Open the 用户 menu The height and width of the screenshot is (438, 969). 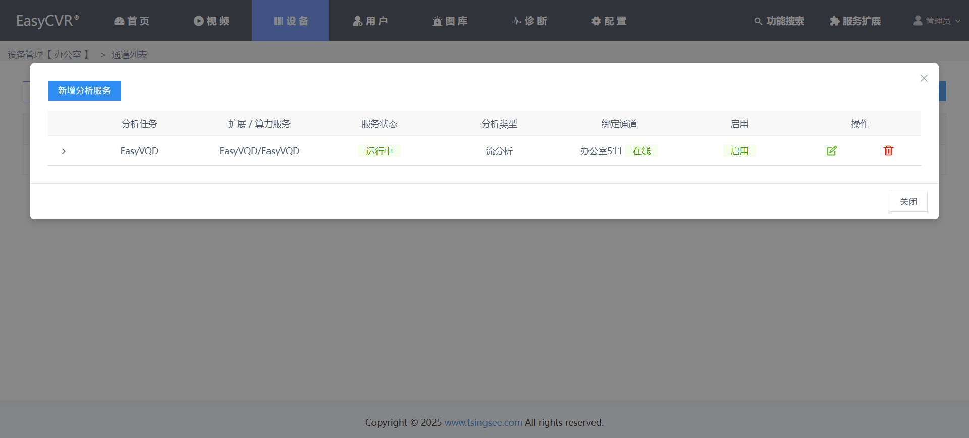pyautogui.click(x=370, y=21)
